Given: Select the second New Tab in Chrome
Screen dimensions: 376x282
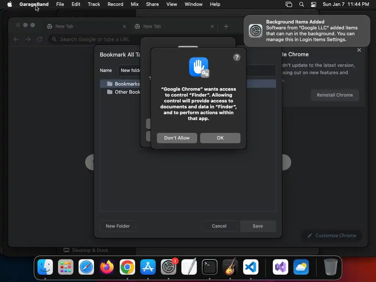Looking at the screenshot, I should (x=174, y=26).
